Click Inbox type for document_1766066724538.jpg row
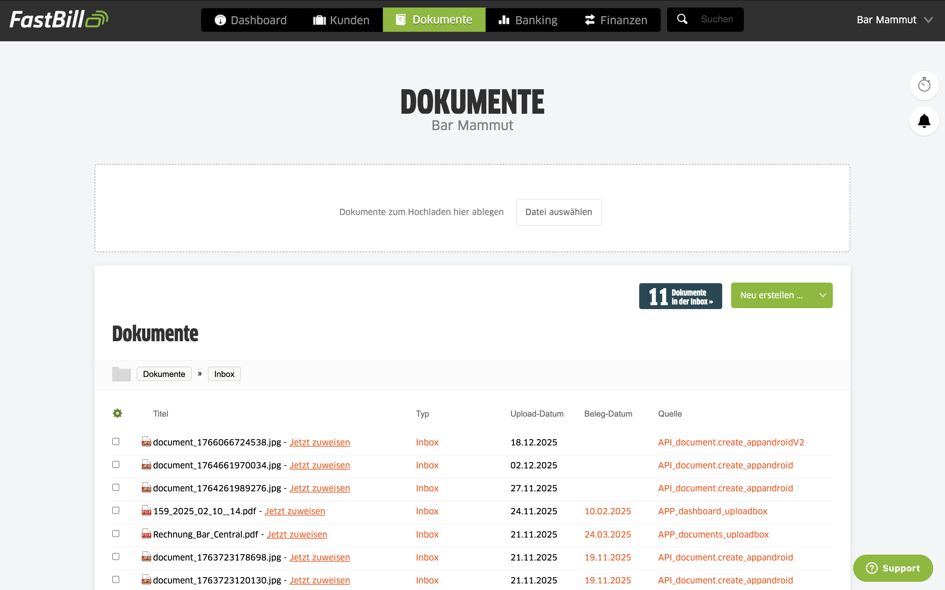The image size is (945, 590). coord(427,442)
